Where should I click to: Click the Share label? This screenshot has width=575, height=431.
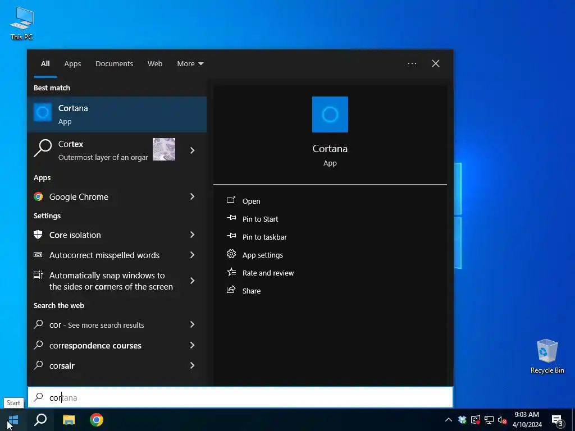coord(252,291)
